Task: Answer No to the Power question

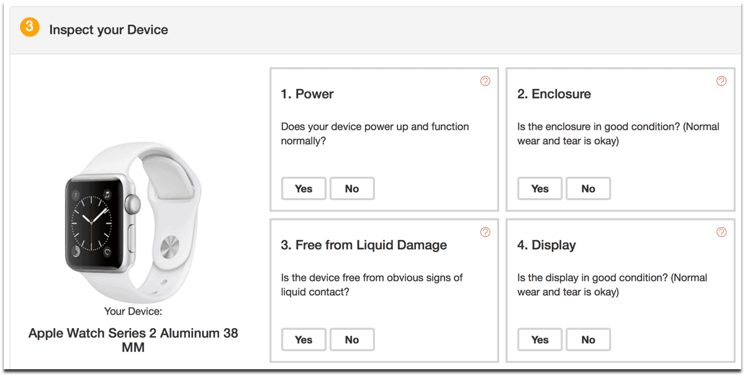Action: [352, 188]
